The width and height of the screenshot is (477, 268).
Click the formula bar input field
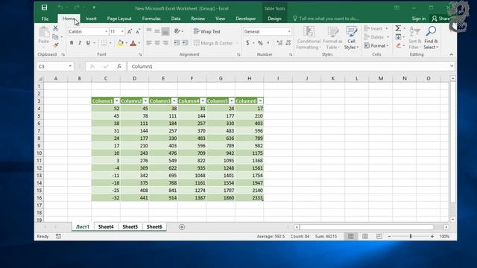[x=289, y=66]
